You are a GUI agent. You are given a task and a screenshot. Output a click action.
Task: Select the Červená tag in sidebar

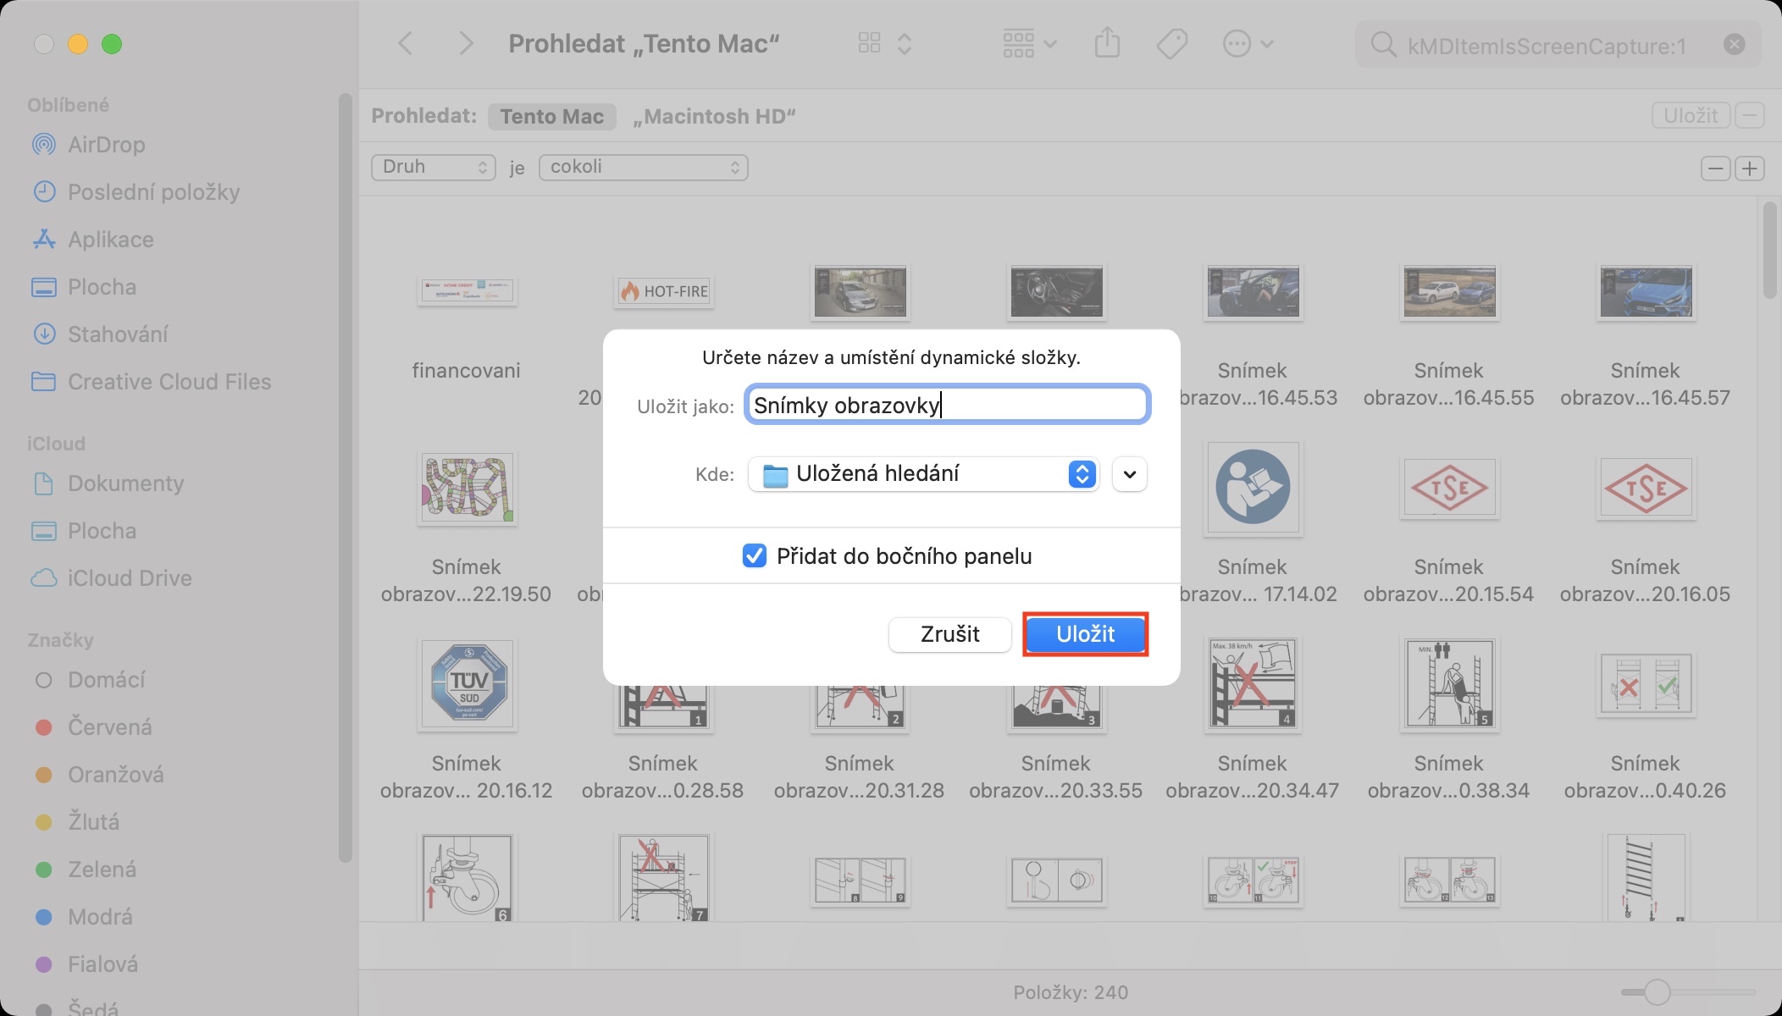[109, 727]
